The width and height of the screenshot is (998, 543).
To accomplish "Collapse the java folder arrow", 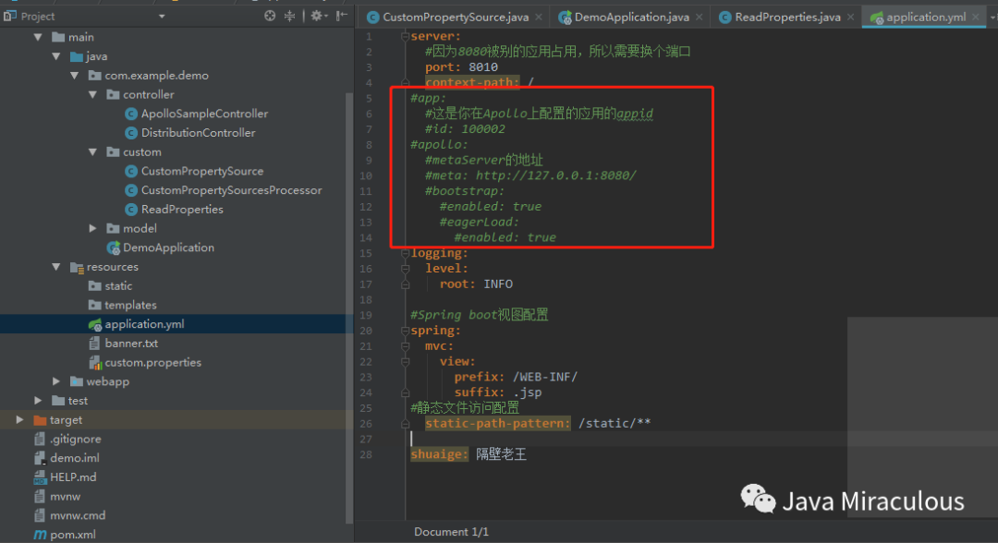I will pos(56,56).
